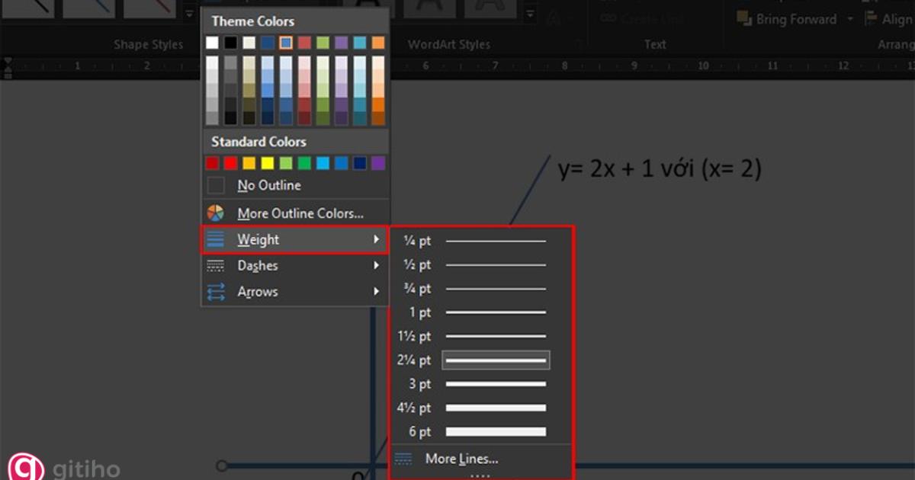Select 6 pt line weight
Image resolution: width=915 pixels, height=480 pixels.
point(480,431)
